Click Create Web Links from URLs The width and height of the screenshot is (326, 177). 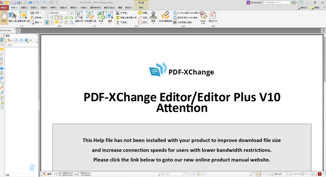tap(185, 13)
